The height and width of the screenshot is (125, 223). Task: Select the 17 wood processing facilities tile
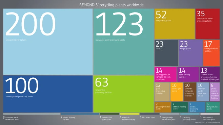point(211,53)
